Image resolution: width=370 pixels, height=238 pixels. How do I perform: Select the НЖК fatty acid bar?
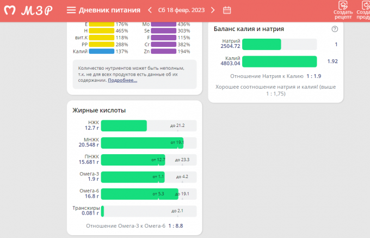pyautogui.click(x=124, y=126)
